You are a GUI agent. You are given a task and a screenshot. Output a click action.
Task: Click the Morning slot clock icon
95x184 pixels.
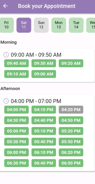6,55
